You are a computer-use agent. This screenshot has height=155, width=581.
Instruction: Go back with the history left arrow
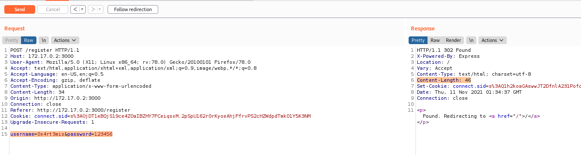[74, 9]
